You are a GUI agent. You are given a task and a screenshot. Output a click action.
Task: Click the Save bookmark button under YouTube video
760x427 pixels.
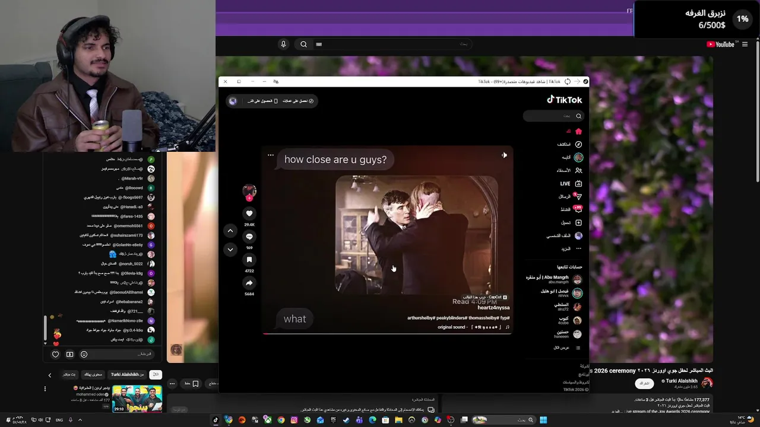coord(190,384)
